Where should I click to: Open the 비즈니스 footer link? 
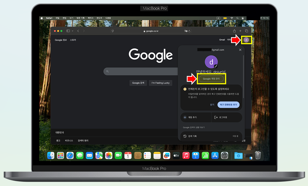pos(69,141)
